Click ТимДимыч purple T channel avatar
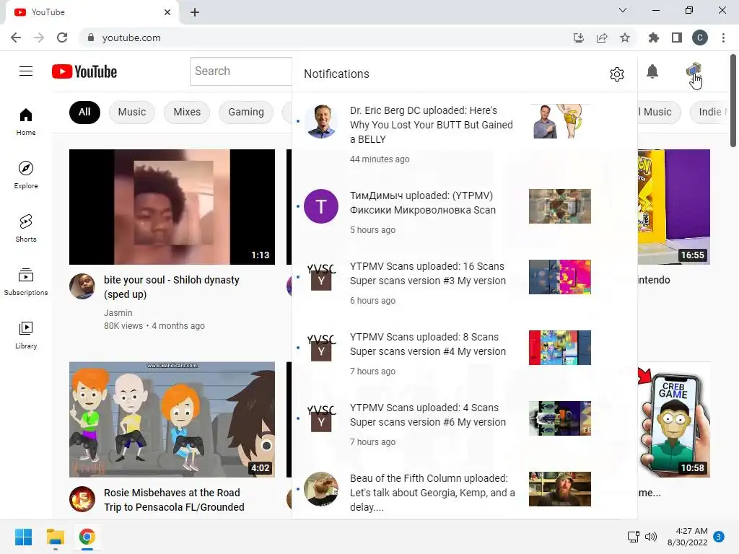739x554 pixels. point(321,206)
